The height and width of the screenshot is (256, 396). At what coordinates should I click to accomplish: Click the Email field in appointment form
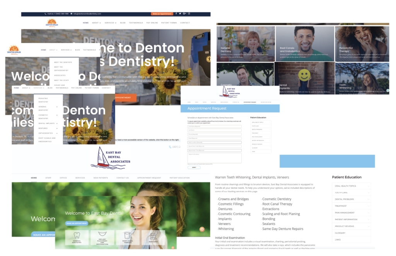(214, 138)
